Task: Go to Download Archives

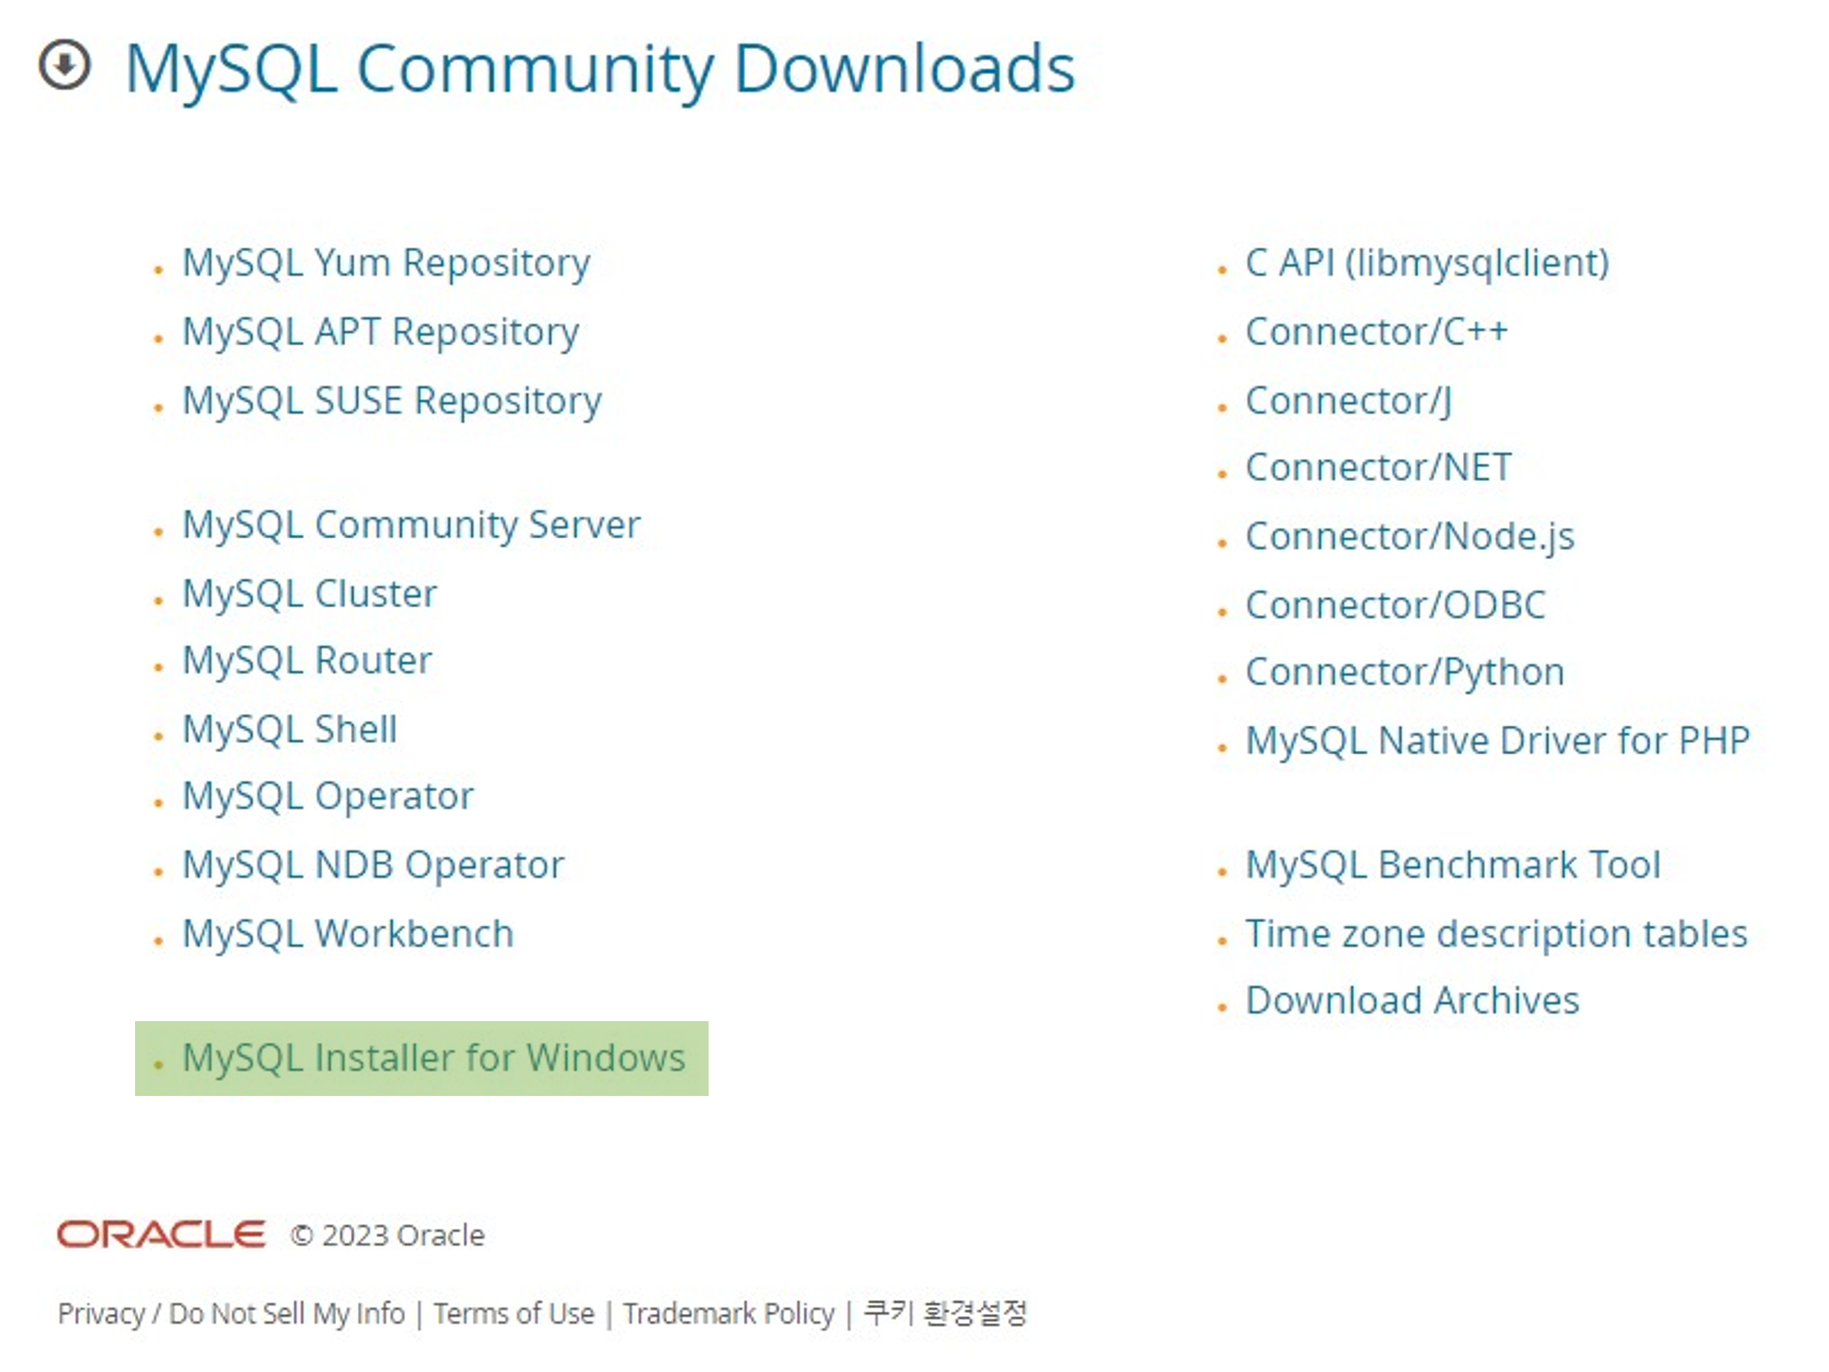Action: 1413,1000
